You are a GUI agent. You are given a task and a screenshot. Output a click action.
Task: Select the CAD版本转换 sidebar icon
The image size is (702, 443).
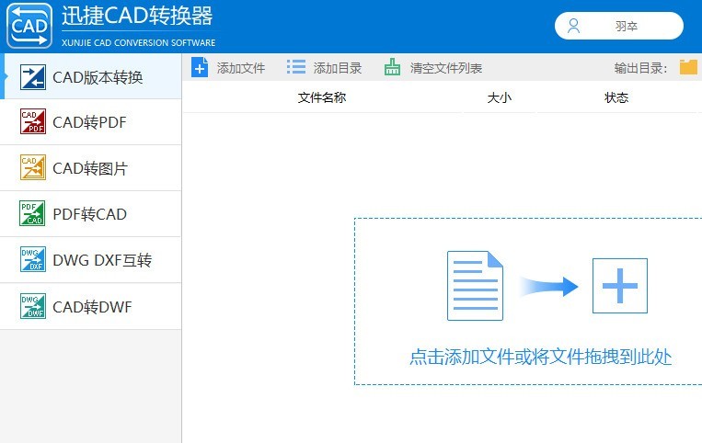33,77
